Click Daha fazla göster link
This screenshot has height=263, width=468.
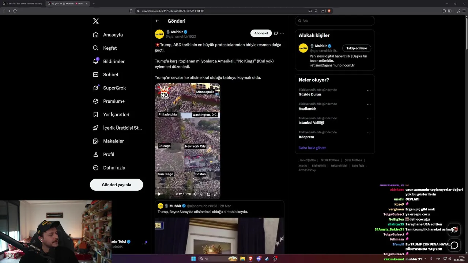312,148
